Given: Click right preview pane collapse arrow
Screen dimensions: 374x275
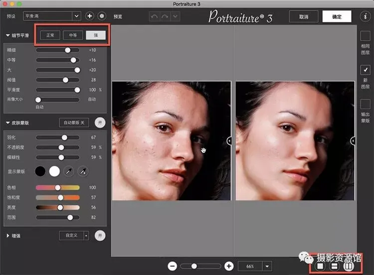Looking at the screenshot, I should [353, 141].
